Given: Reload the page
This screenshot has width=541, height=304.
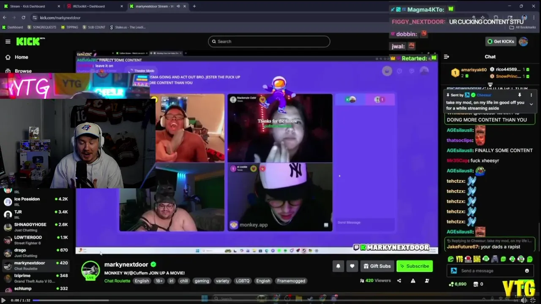Looking at the screenshot, I should tap(23, 18).
